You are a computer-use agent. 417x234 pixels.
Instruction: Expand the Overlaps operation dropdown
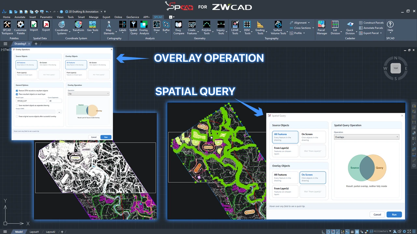[367, 137]
